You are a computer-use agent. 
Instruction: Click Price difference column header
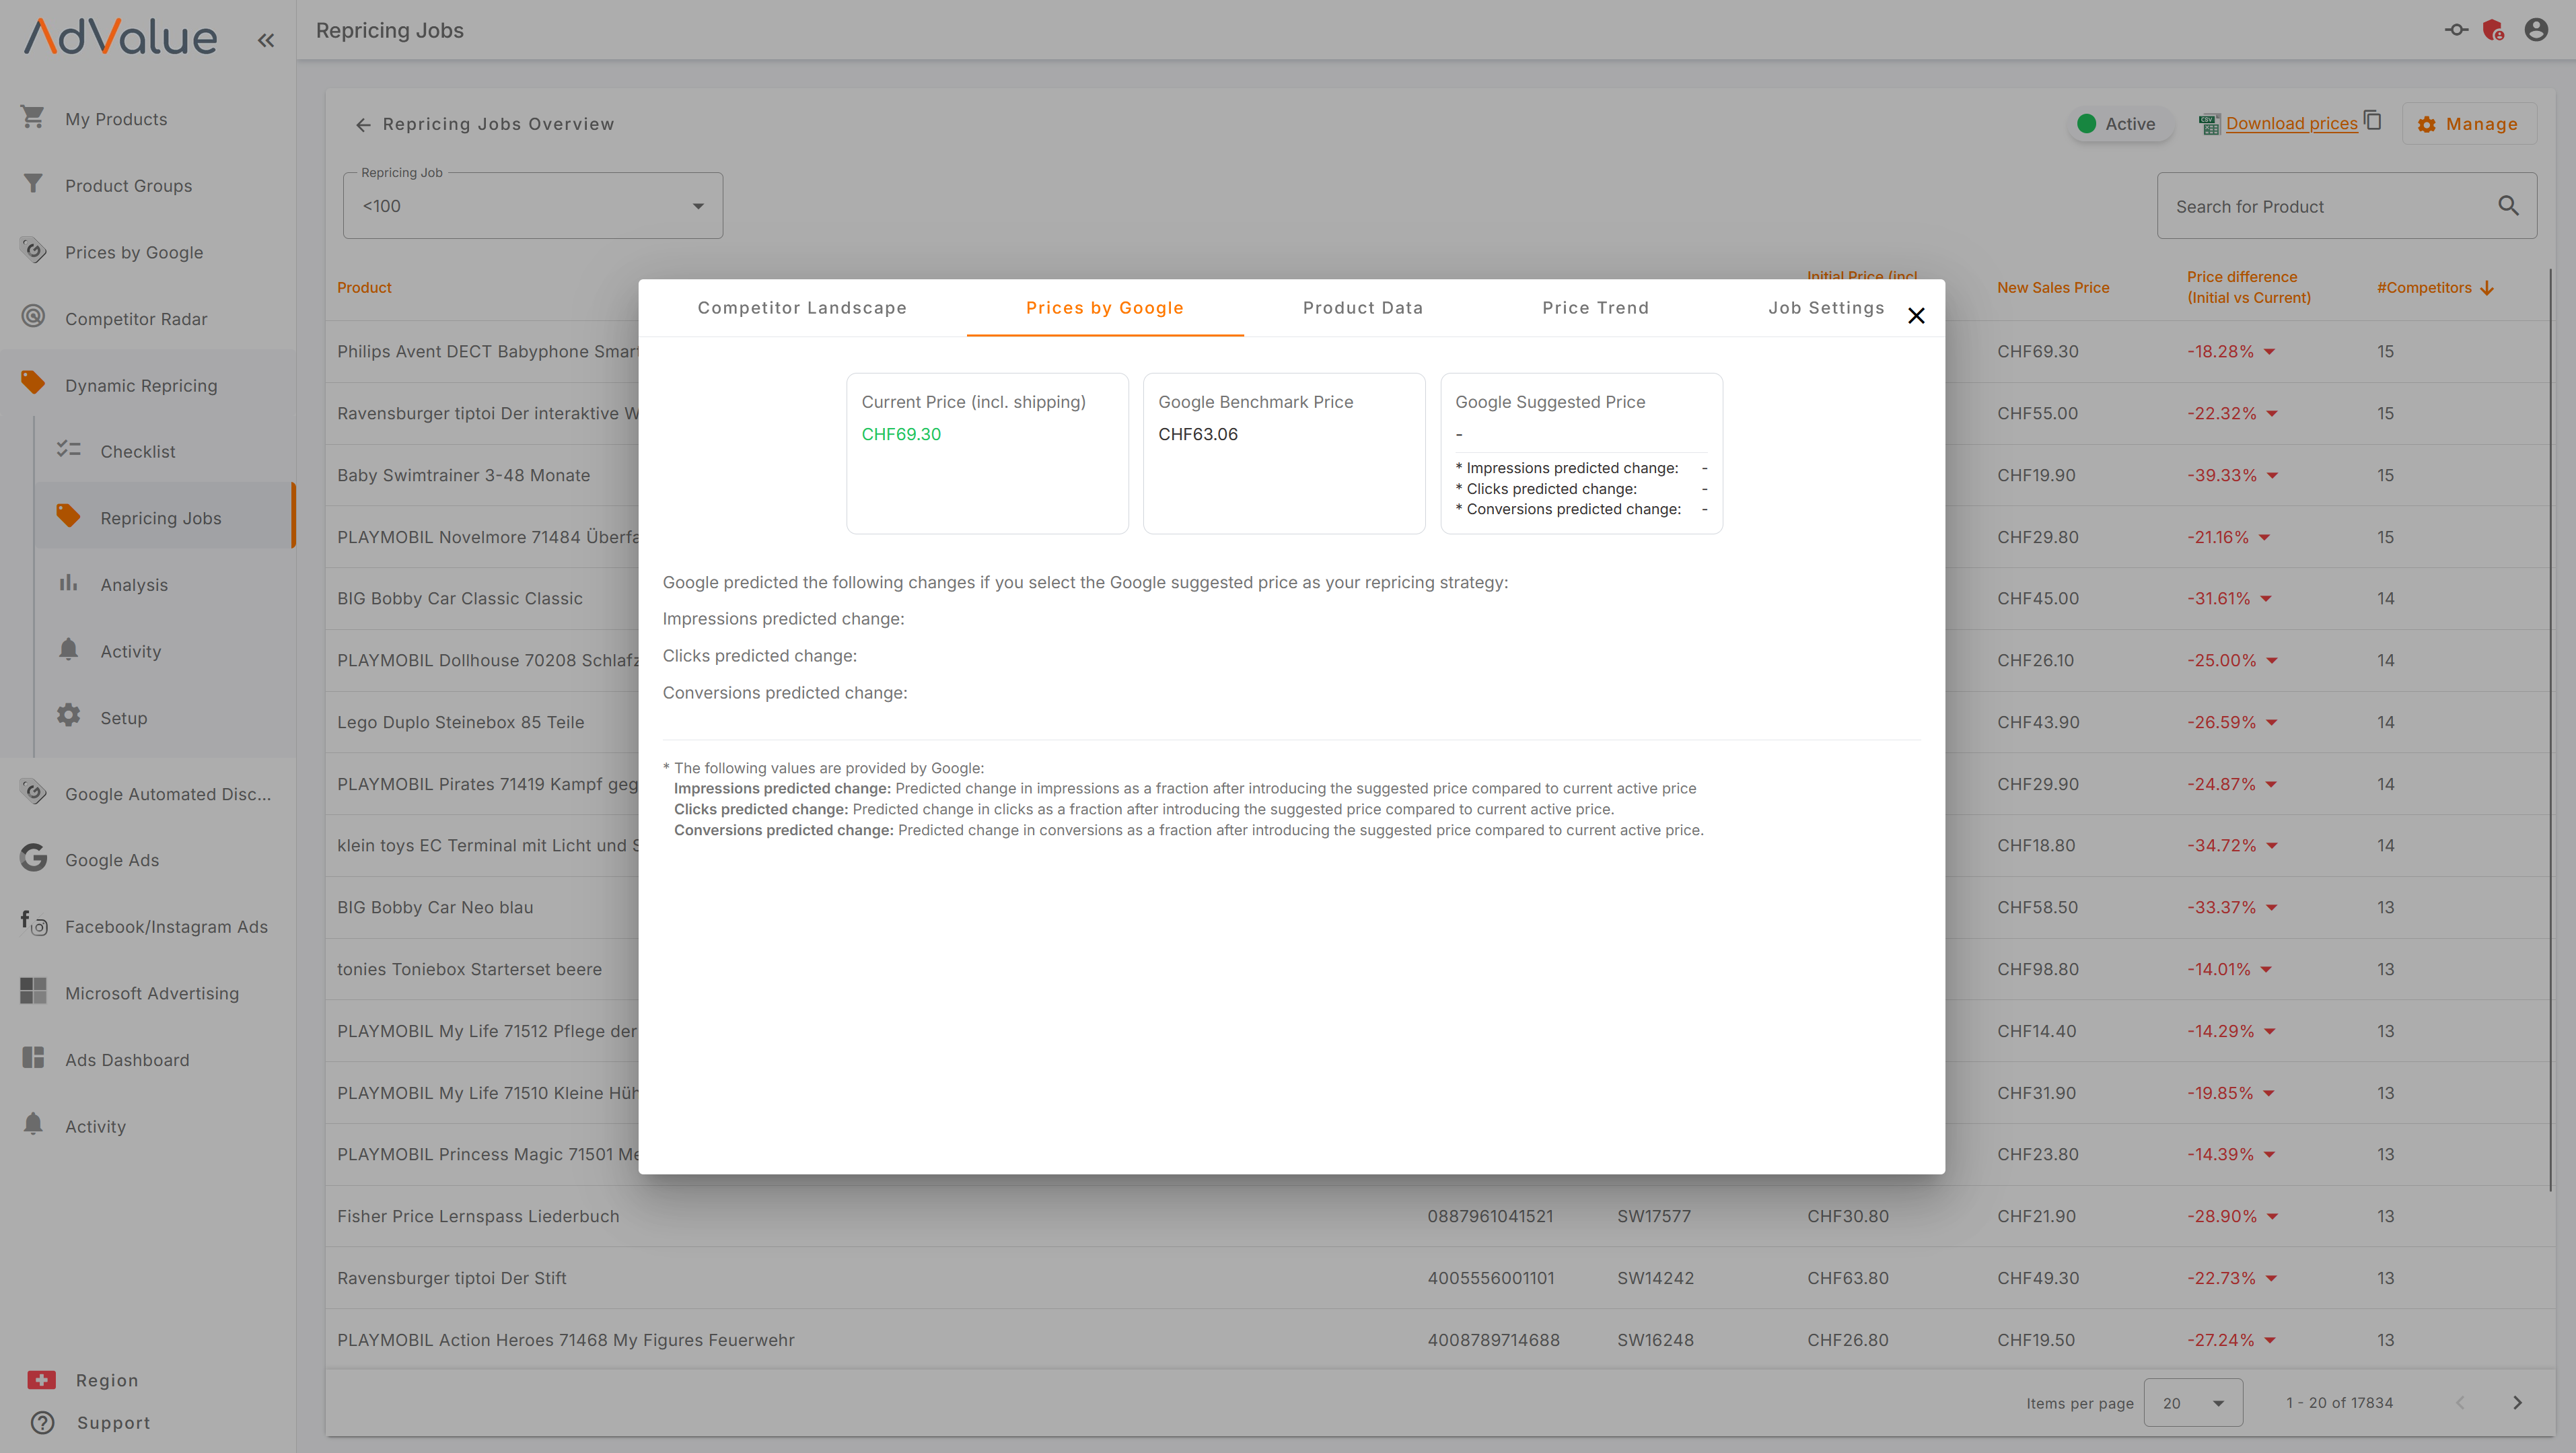click(x=2248, y=287)
